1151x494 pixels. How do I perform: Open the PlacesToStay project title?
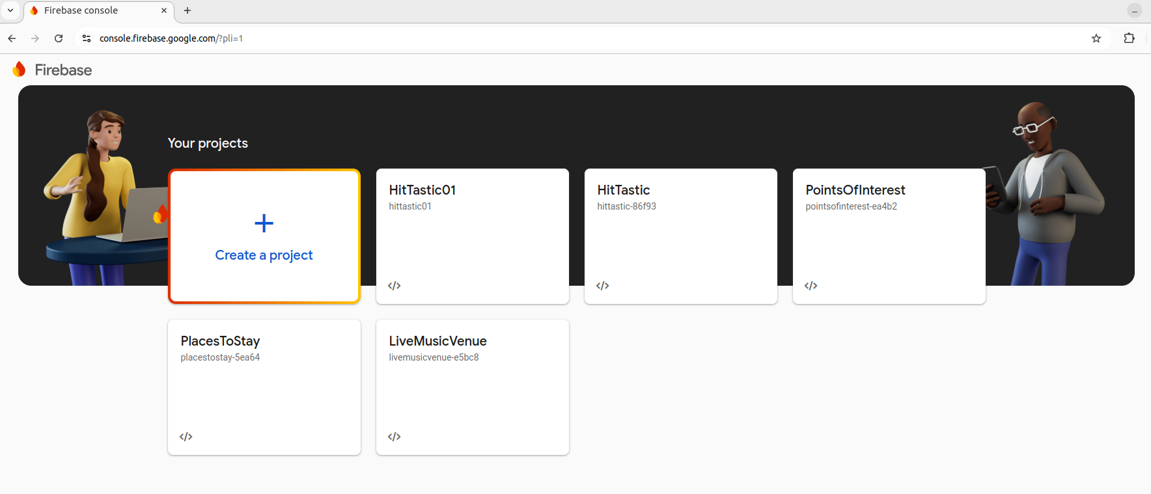click(x=220, y=341)
